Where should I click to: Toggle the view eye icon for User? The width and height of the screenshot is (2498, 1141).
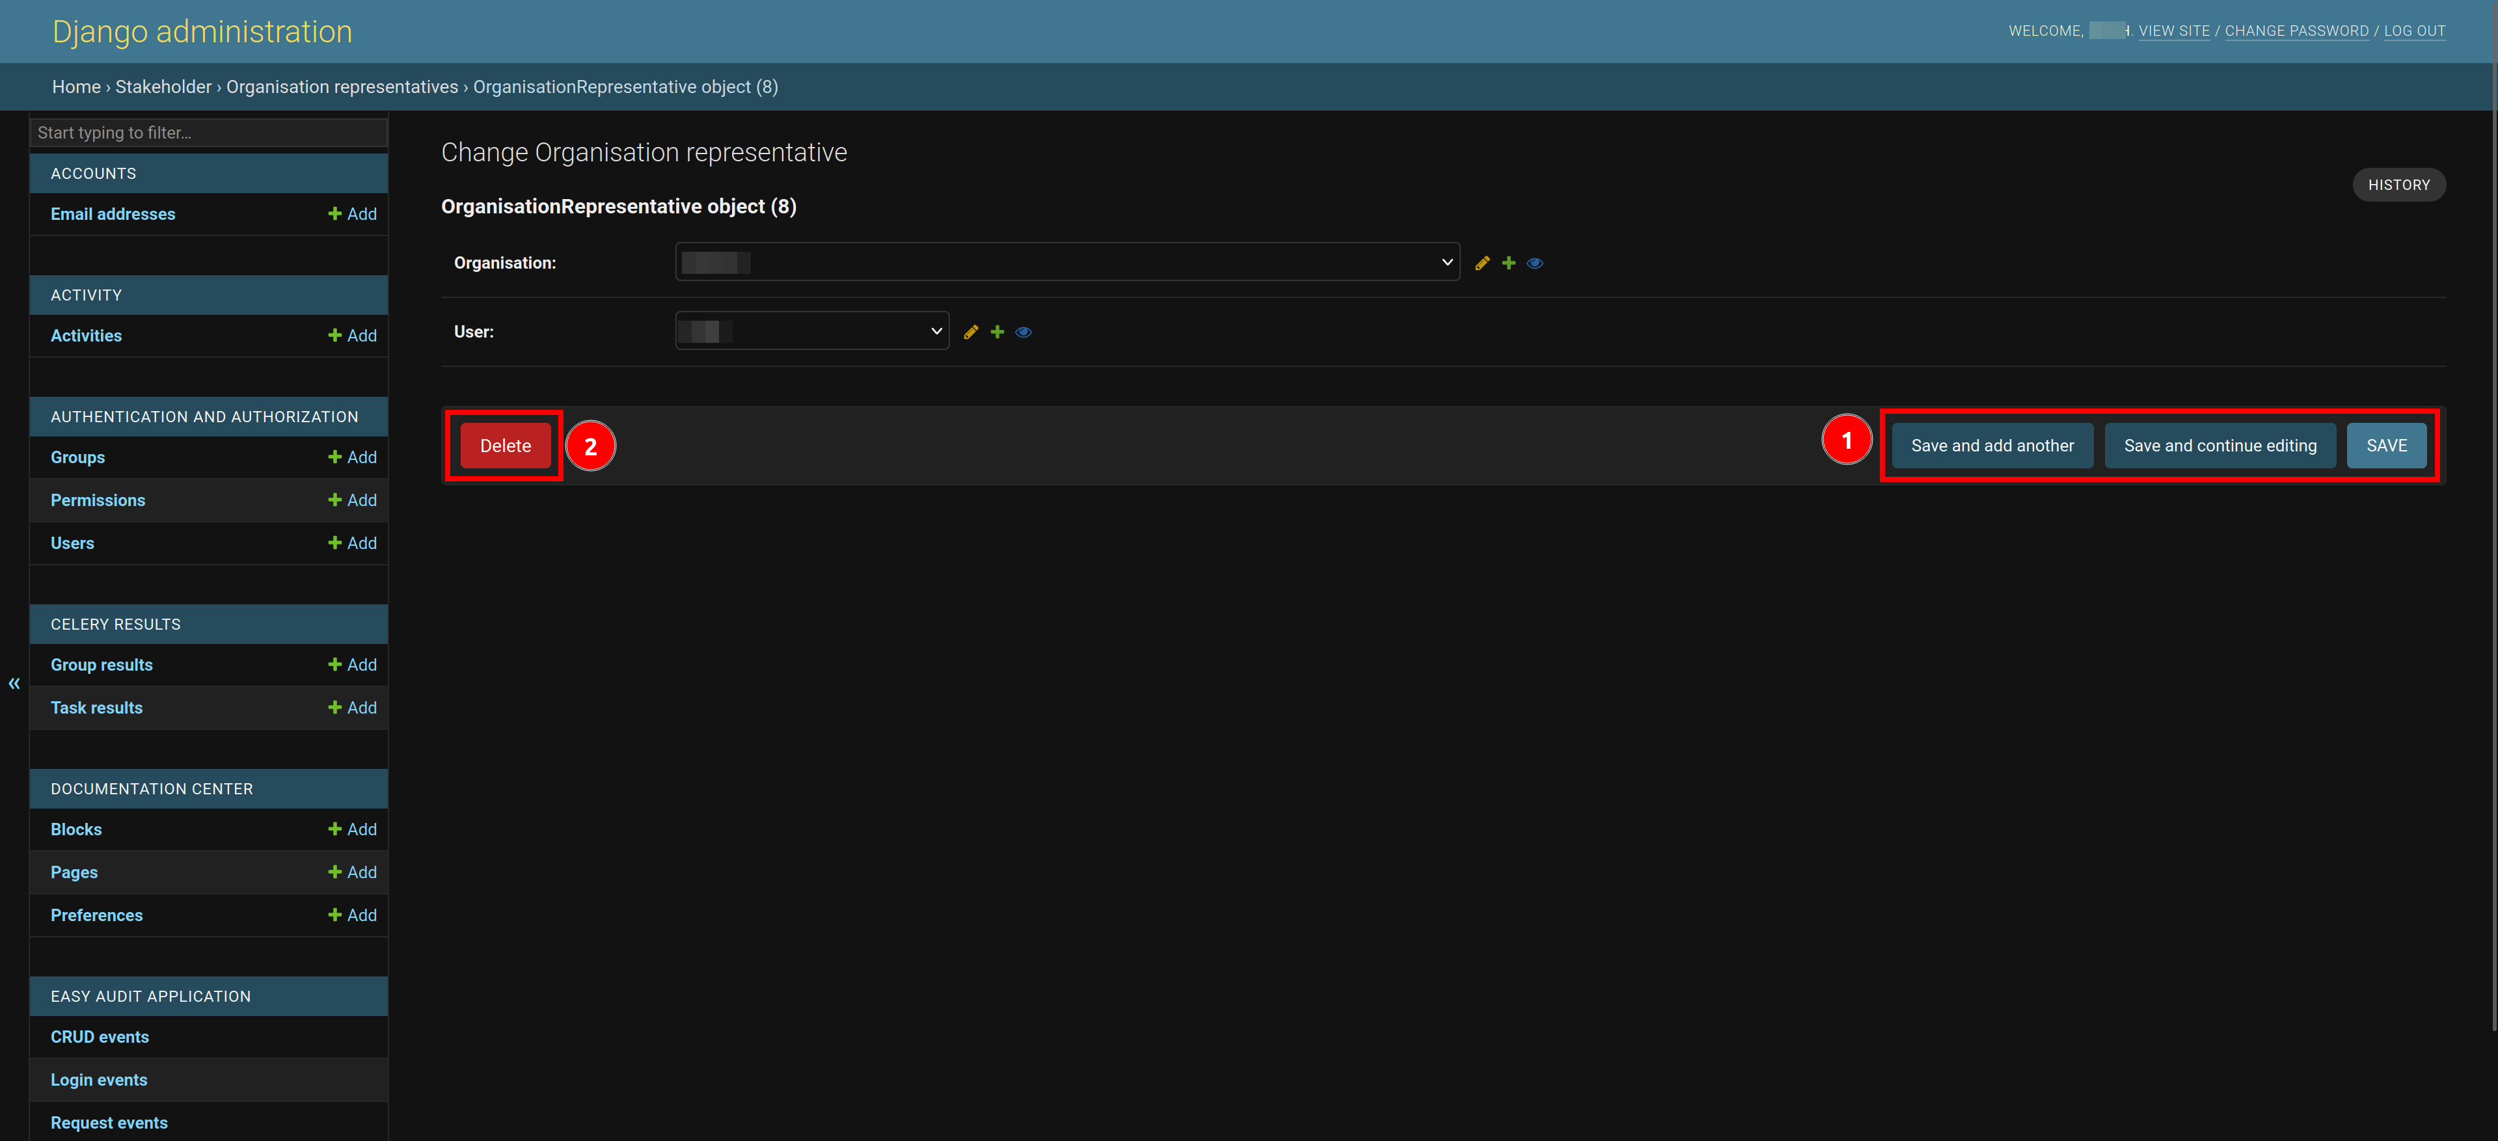1024,332
